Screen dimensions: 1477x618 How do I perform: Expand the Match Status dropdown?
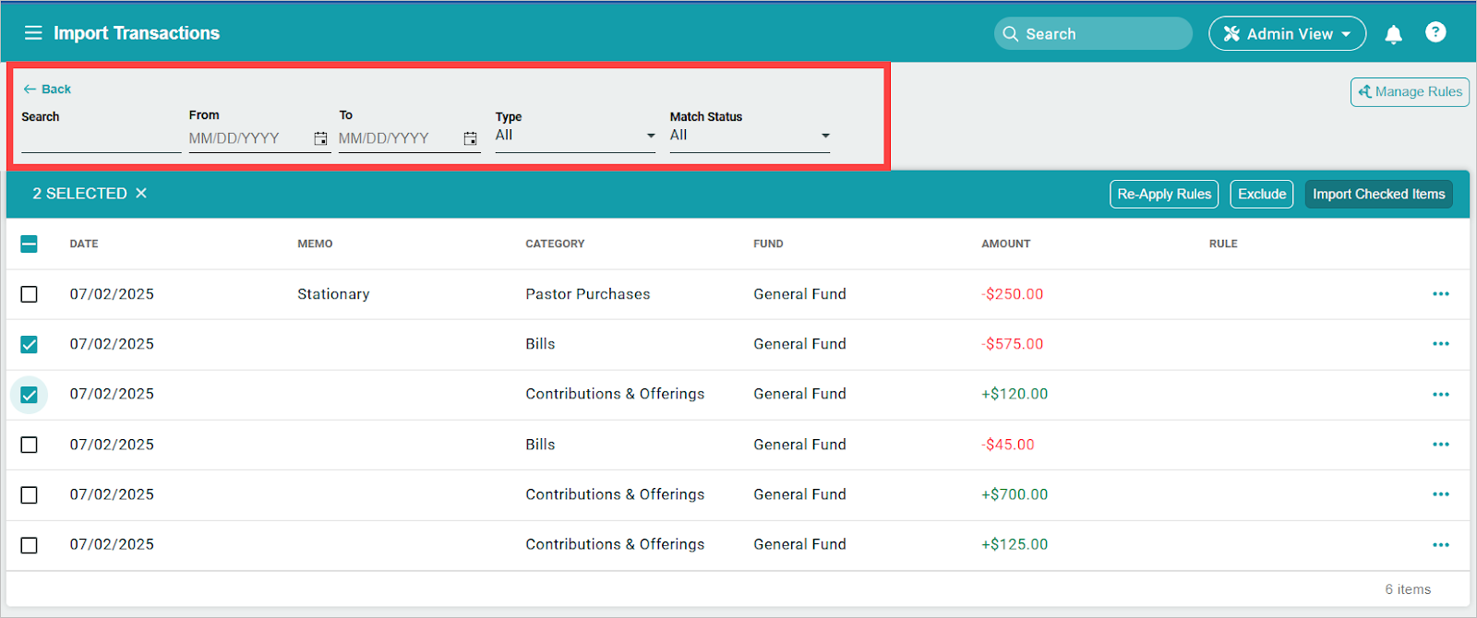(750, 136)
